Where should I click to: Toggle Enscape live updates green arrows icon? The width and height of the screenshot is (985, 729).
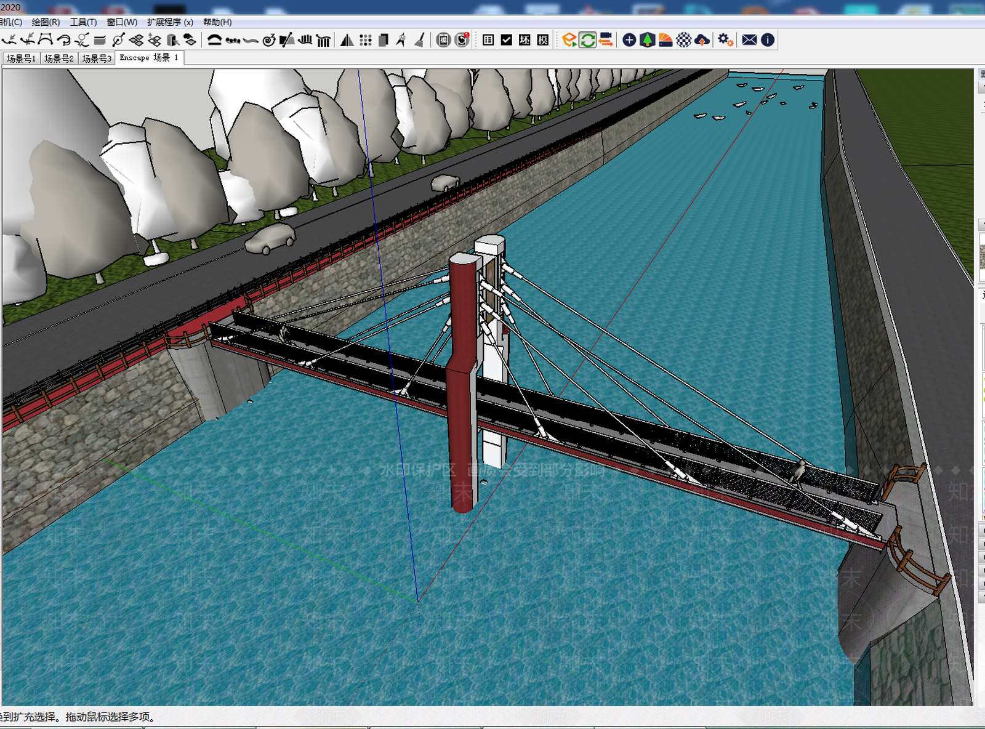tap(588, 40)
